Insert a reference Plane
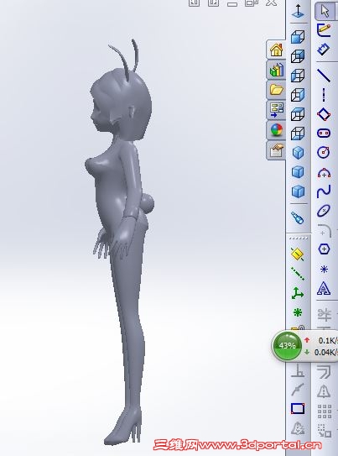338x456 pixels. pos(298,254)
